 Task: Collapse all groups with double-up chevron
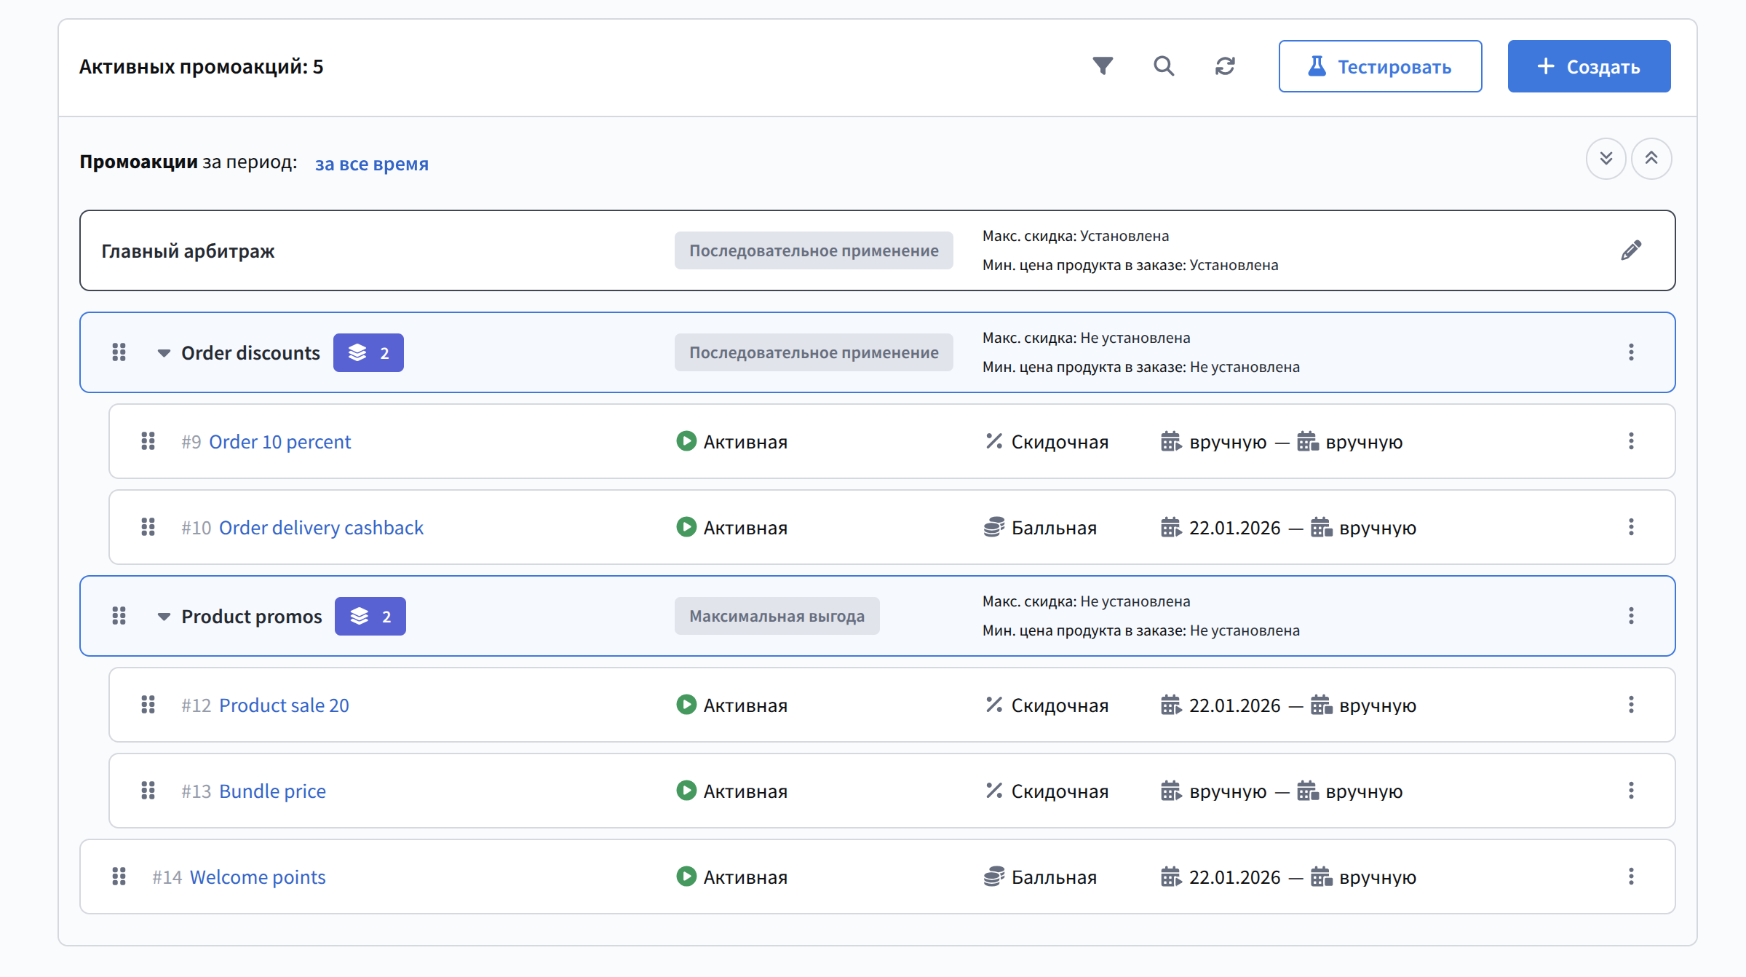click(x=1651, y=159)
